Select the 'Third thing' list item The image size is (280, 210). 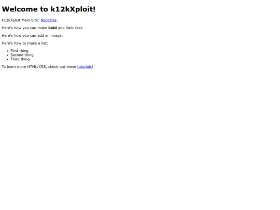click(x=20, y=59)
